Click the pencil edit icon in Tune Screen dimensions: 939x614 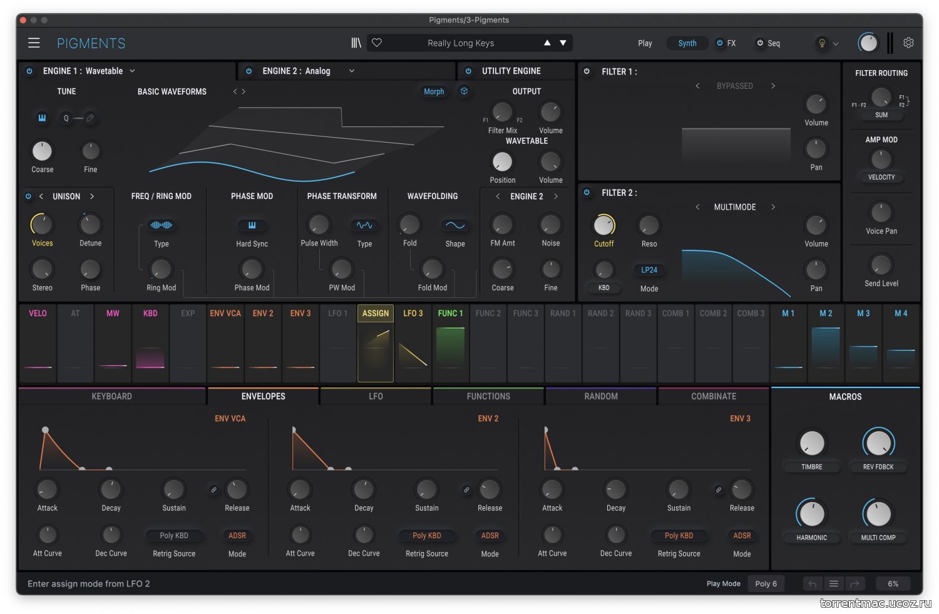(90, 118)
